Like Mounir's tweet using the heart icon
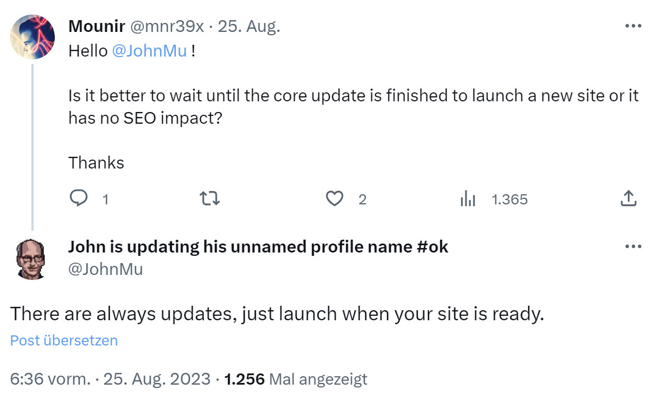The width and height of the screenshot is (662, 402). (x=335, y=198)
